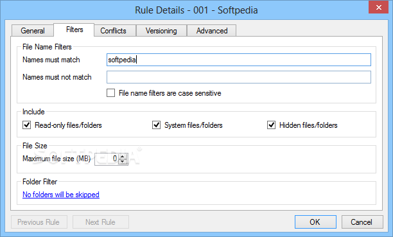Focus the Names must not match field
Screen dimensions: 393x237
pyautogui.click(x=239, y=77)
